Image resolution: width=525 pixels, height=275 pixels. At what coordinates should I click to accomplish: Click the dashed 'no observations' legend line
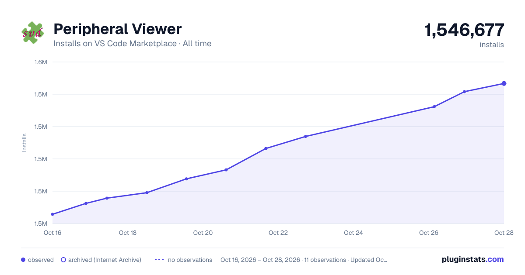159,260
